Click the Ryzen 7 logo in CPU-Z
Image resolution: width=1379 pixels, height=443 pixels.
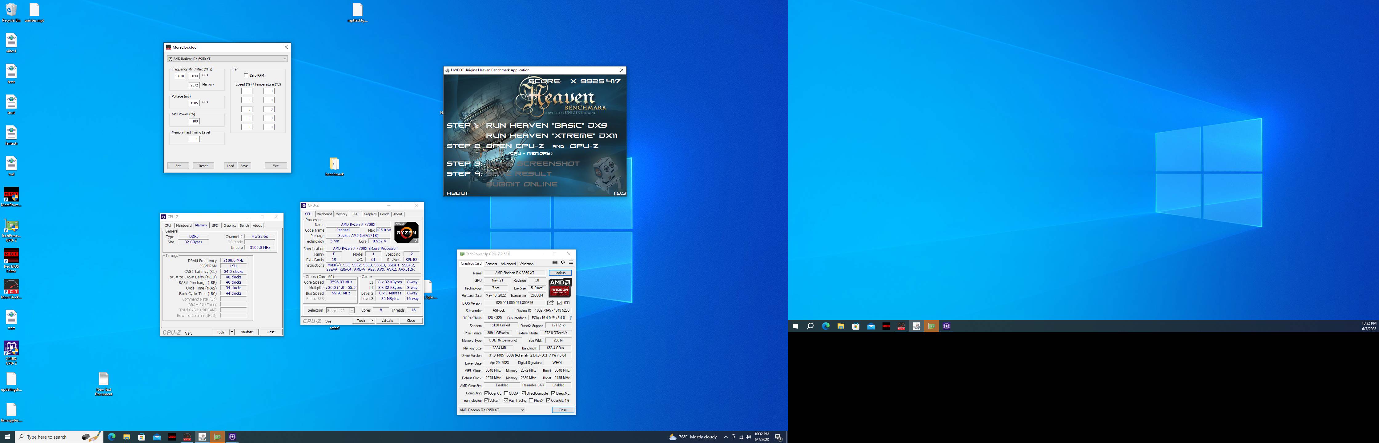coord(406,233)
